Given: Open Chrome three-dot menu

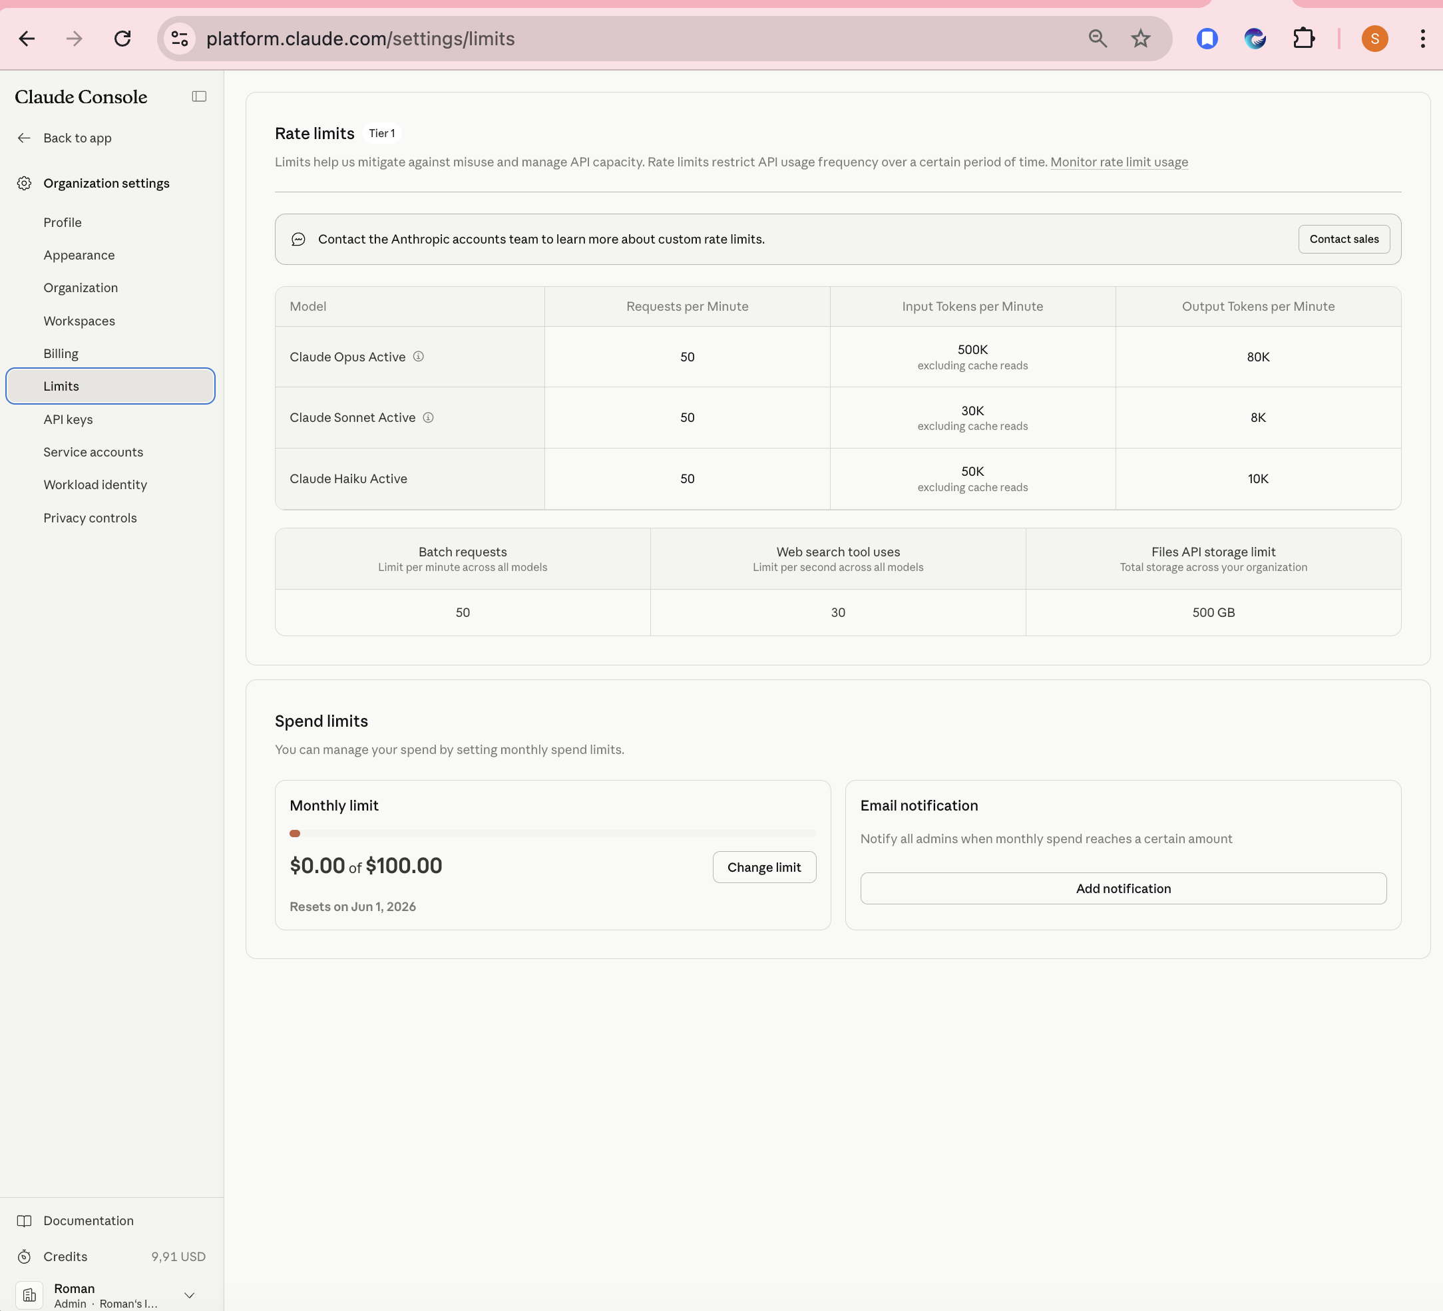Looking at the screenshot, I should click(1422, 39).
